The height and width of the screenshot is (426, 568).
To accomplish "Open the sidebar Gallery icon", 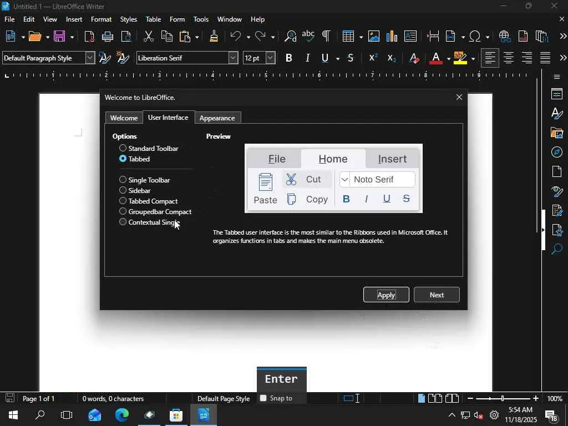I will pos(557,133).
